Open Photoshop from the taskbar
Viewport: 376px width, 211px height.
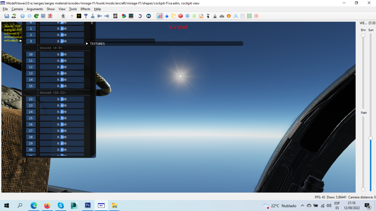pos(88,205)
